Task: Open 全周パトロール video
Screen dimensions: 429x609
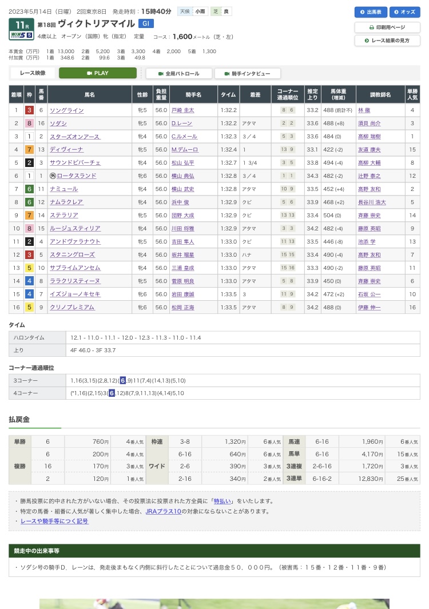Action: tap(178, 73)
